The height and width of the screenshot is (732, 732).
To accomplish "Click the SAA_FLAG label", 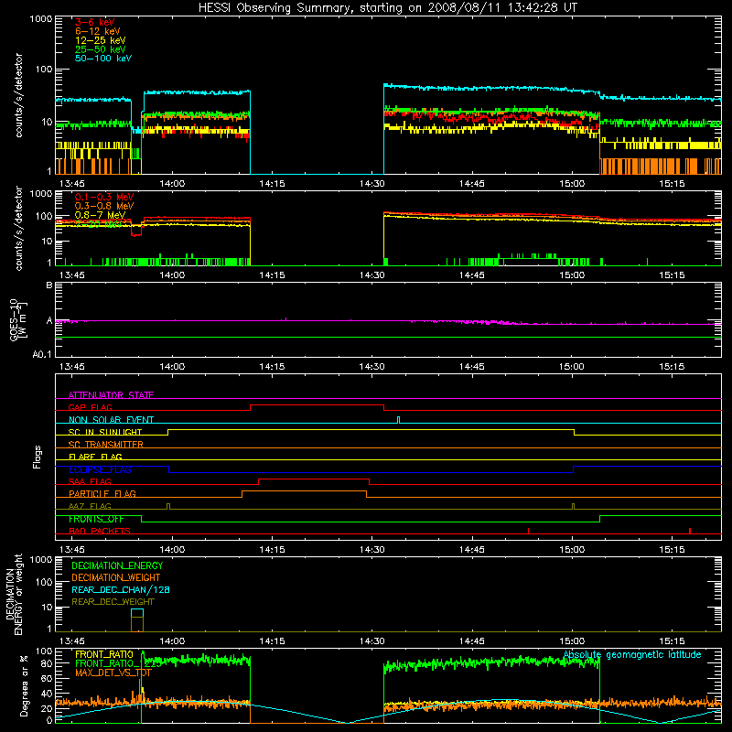I will pos(90,481).
